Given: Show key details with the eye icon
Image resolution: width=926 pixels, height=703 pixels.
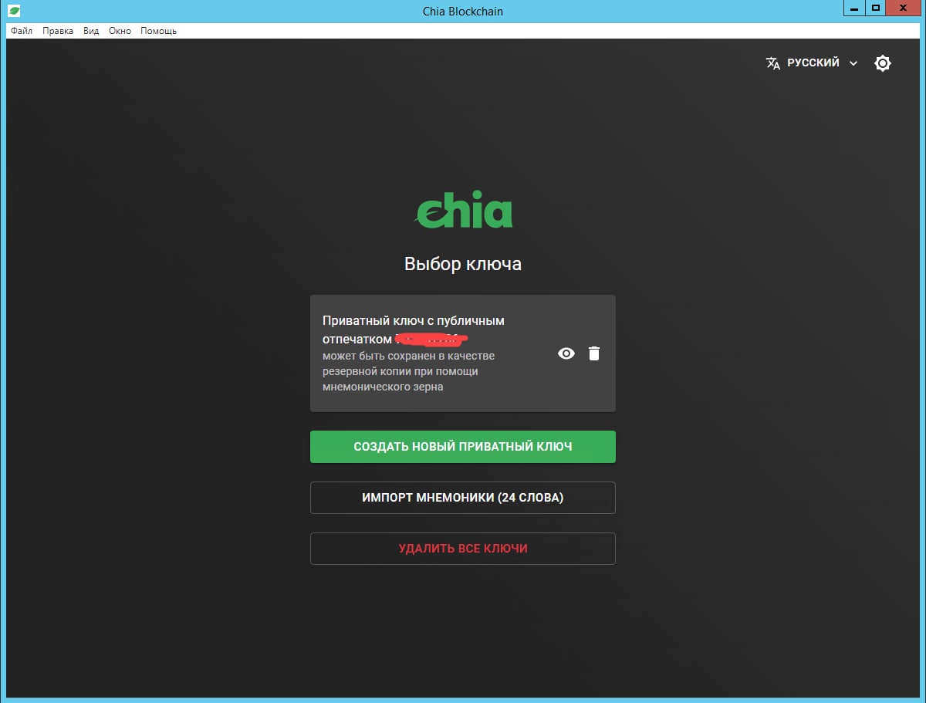Looking at the screenshot, I should (566, 353).
